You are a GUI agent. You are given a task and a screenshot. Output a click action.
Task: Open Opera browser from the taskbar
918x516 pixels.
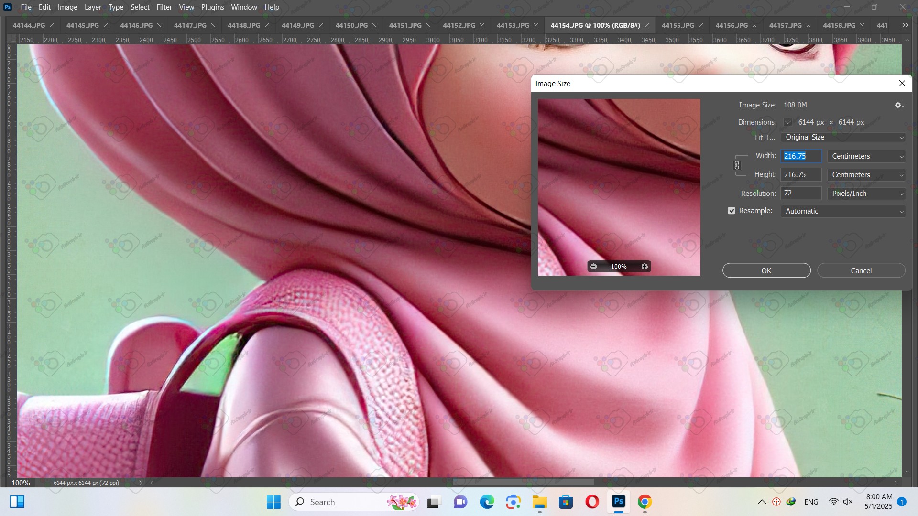coord(592,502)
